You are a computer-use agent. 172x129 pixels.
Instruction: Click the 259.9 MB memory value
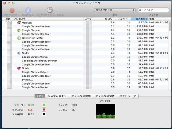point(142,26)
